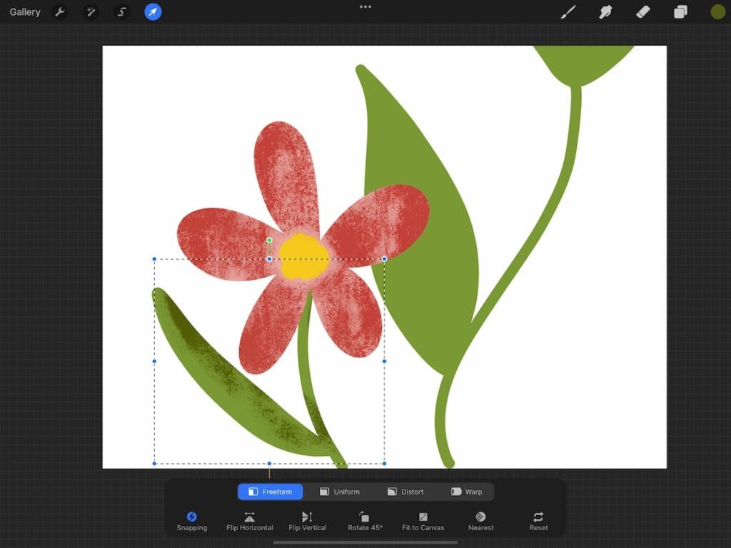Open the Actions wrench menu
The width and height of the screenshot is (731, 548).
(61, 11)
